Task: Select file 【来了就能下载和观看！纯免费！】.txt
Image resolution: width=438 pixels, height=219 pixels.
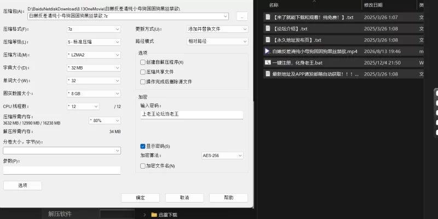Action: (313, 18)
